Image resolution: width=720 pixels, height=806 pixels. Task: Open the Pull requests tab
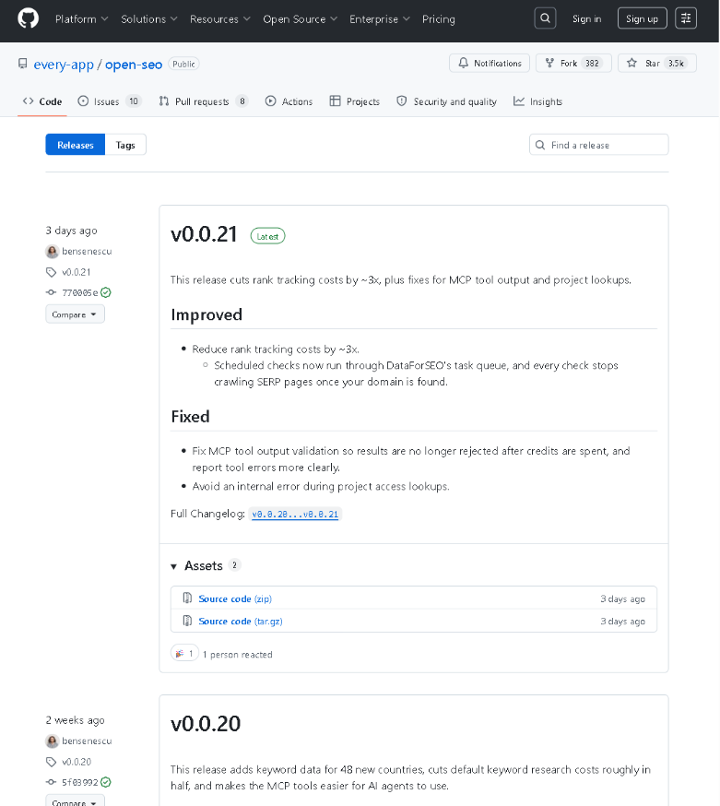coord(204,101)
